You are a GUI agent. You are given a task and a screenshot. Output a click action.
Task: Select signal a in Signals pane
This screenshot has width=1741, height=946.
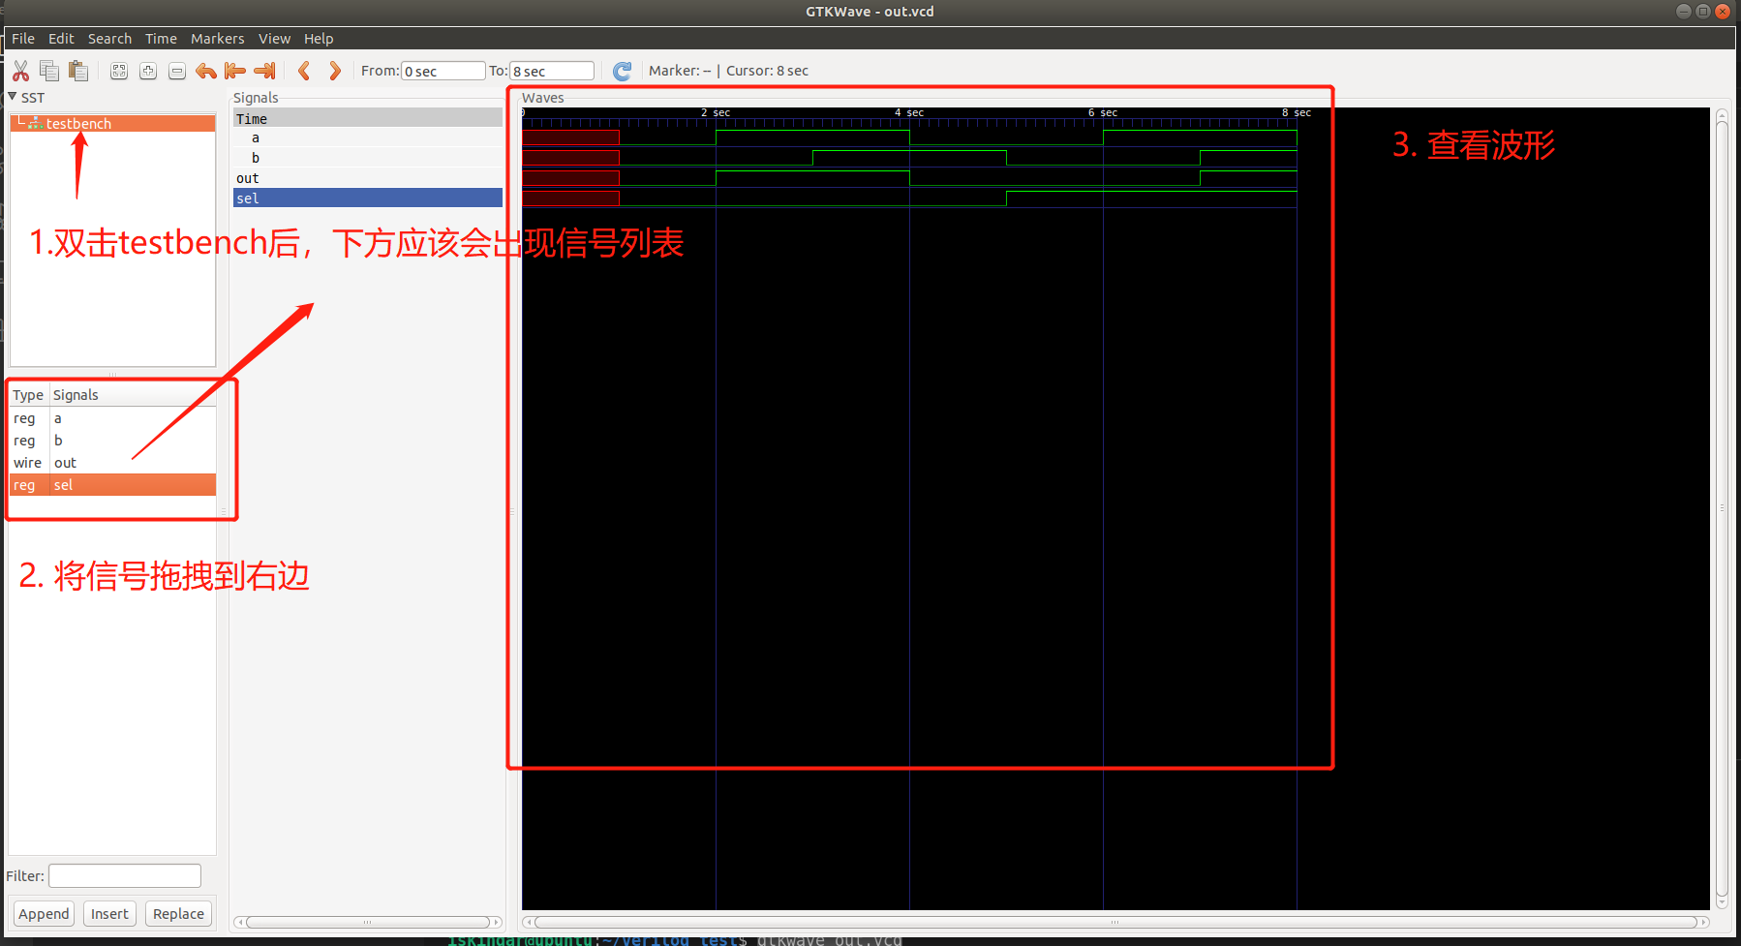coord(368,137)
